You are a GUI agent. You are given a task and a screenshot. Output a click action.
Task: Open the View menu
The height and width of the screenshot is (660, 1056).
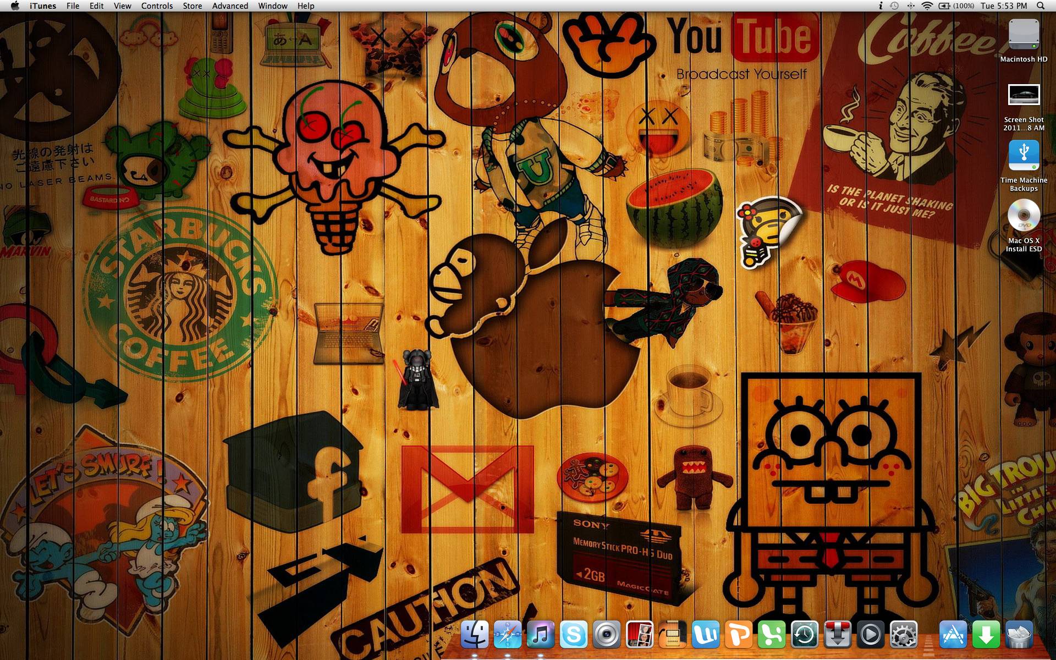click(x=123, y=6)
